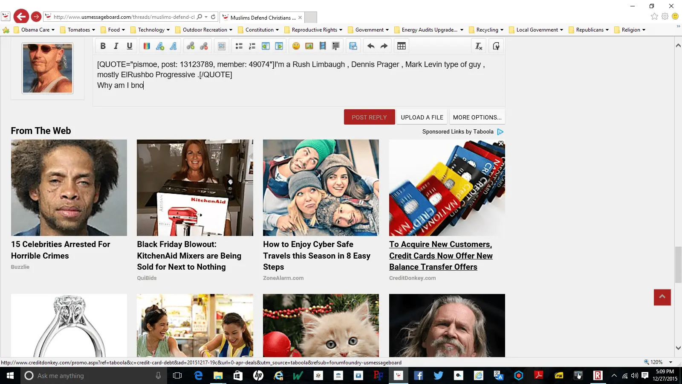Viewport: 682px width, 384px height.
Task: Insert a smiley emoticon
Action: pos(296,46)
